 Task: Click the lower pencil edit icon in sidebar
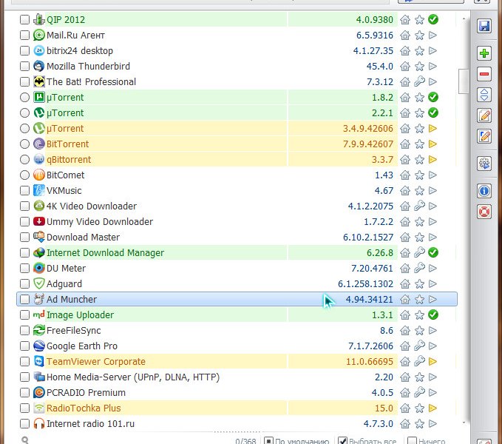pyautogui.click(x=484, y=136)
